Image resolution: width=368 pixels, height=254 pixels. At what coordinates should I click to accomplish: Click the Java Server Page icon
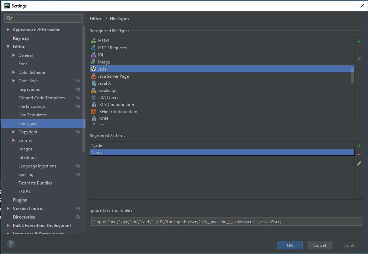point(94,76)
